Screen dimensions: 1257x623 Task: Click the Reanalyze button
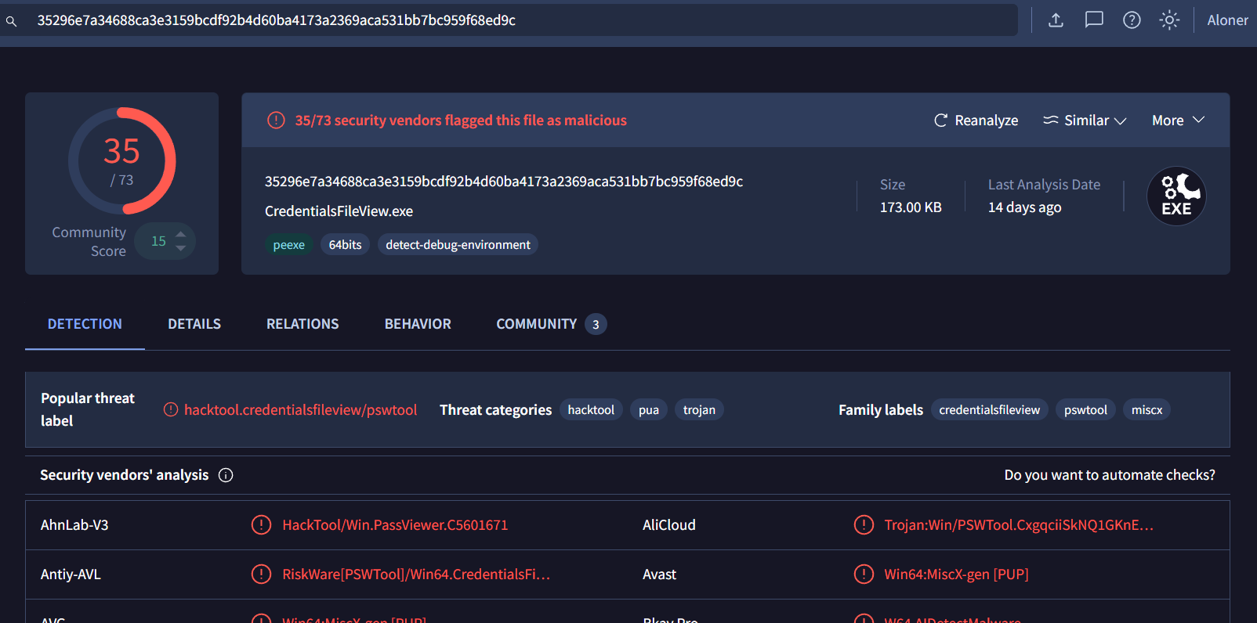click(x=976, y=121)
